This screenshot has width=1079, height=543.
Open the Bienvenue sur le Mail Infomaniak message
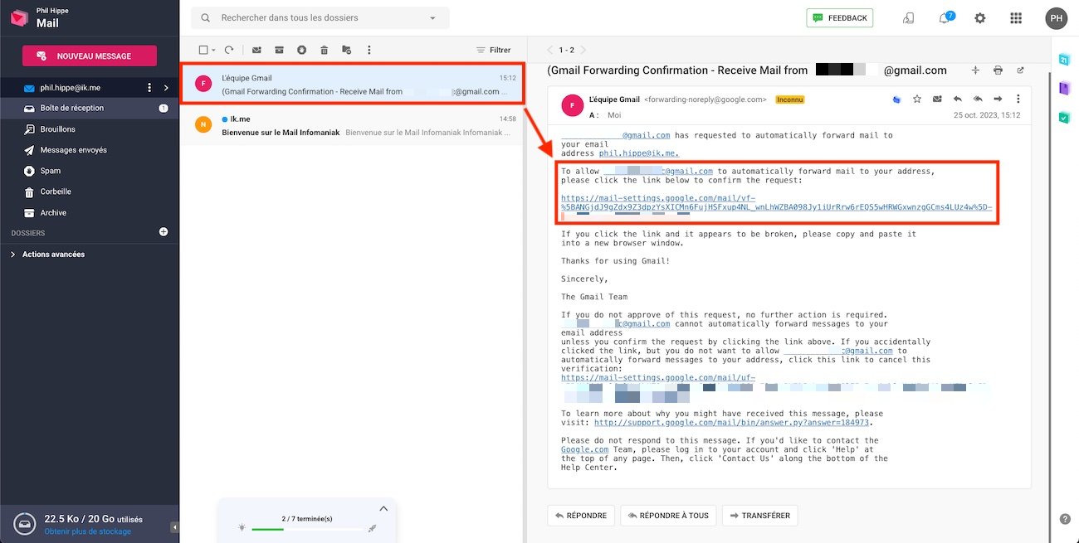click(353, 125)
